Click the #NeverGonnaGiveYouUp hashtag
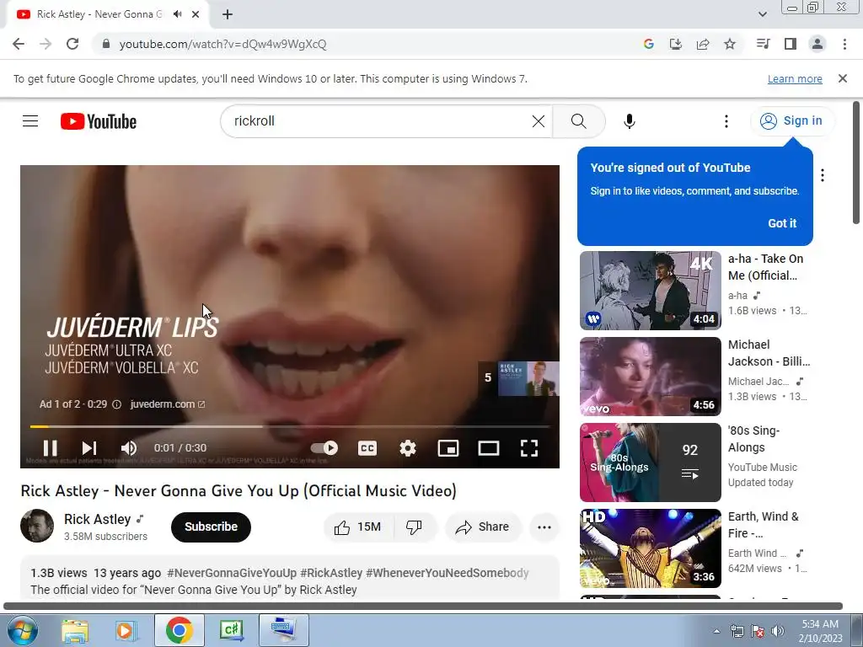The image size is (863, 647). (232, 573)
